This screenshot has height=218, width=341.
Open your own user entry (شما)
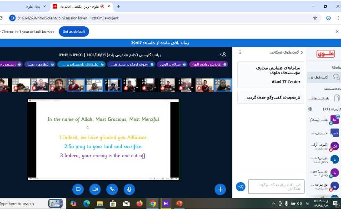(x=324, y=119)
